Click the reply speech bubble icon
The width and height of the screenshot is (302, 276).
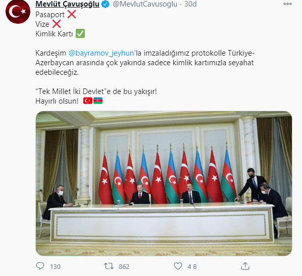(40, 266)
